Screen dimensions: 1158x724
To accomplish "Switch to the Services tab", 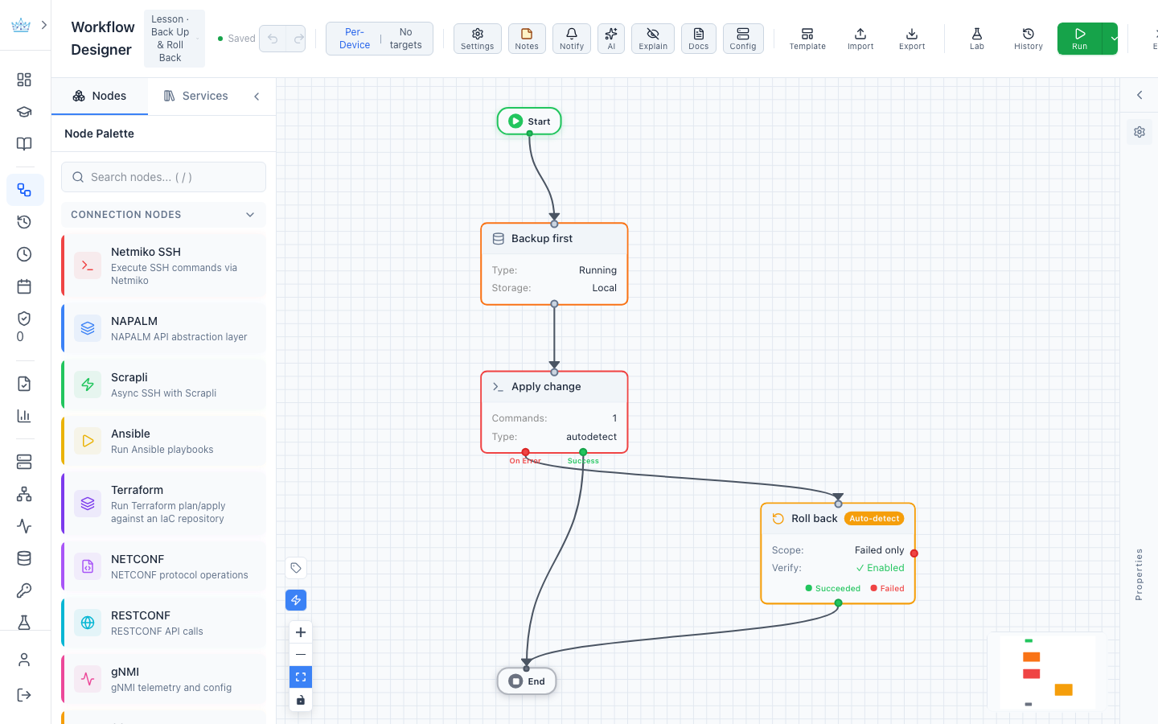I will pos(196,97).
